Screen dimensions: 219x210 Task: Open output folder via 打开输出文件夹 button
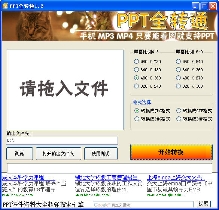click(x=58, y=154)
